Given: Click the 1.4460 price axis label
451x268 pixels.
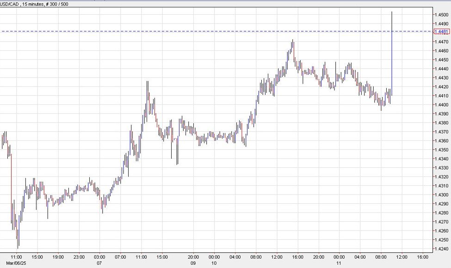Looking at the screenshot, I should [440, 51].
